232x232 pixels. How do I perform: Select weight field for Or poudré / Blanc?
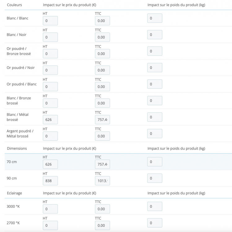(x=155, y=84)
